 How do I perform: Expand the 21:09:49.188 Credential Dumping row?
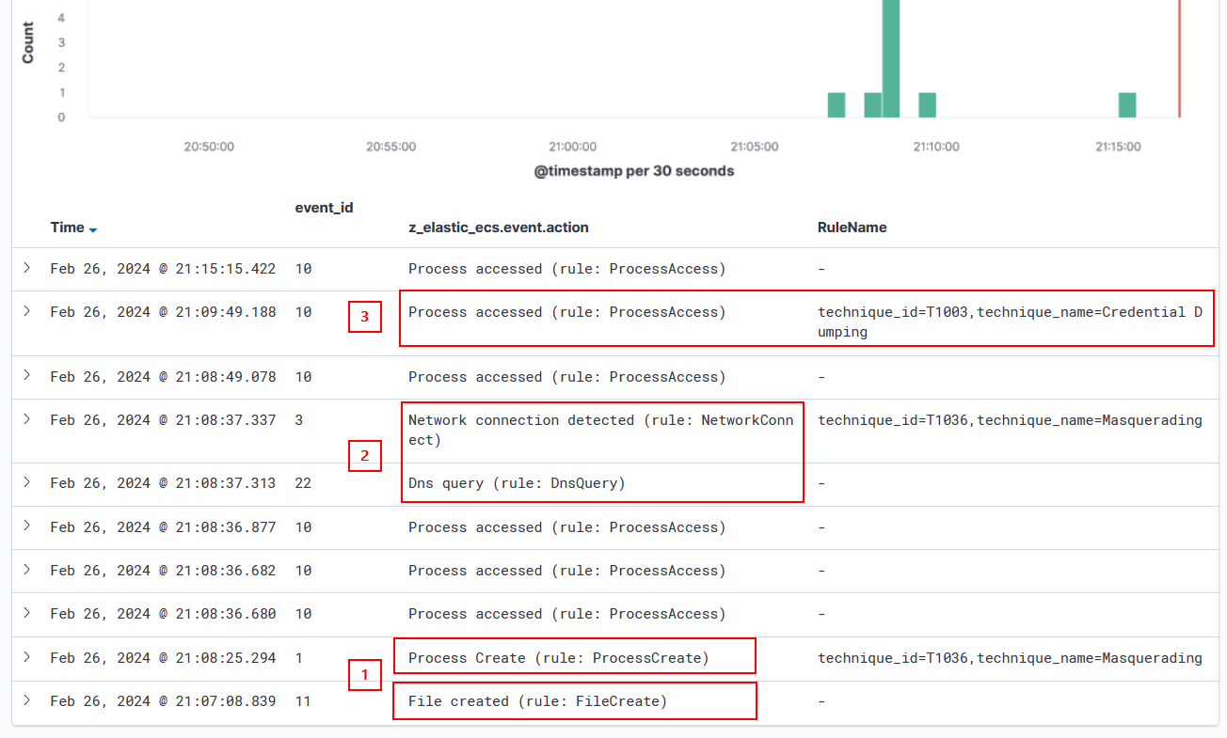click(x=27, y=311)
